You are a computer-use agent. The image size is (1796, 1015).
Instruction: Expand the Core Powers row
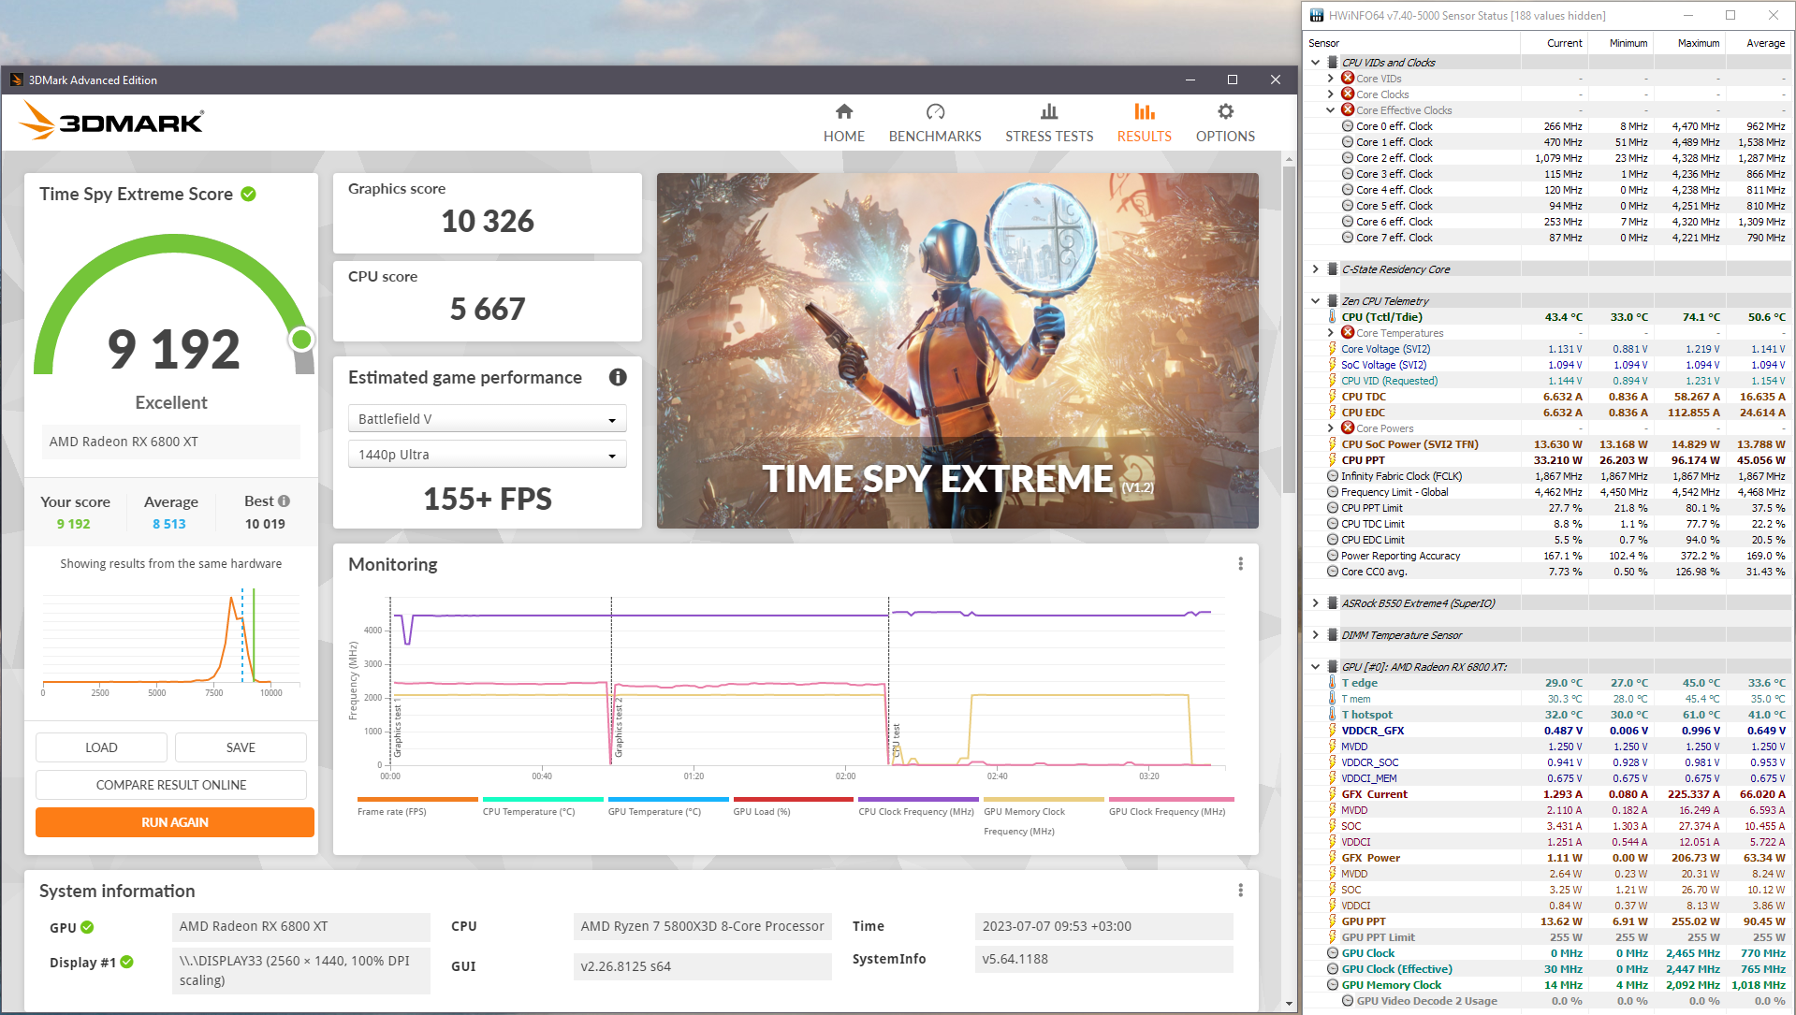(x=1331, y=428)
